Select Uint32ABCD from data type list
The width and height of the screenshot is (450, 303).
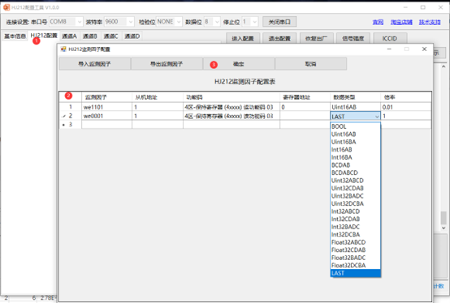355,181
